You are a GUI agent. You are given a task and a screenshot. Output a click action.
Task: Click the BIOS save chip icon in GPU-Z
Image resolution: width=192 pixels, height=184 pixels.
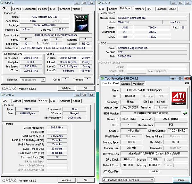185,113
